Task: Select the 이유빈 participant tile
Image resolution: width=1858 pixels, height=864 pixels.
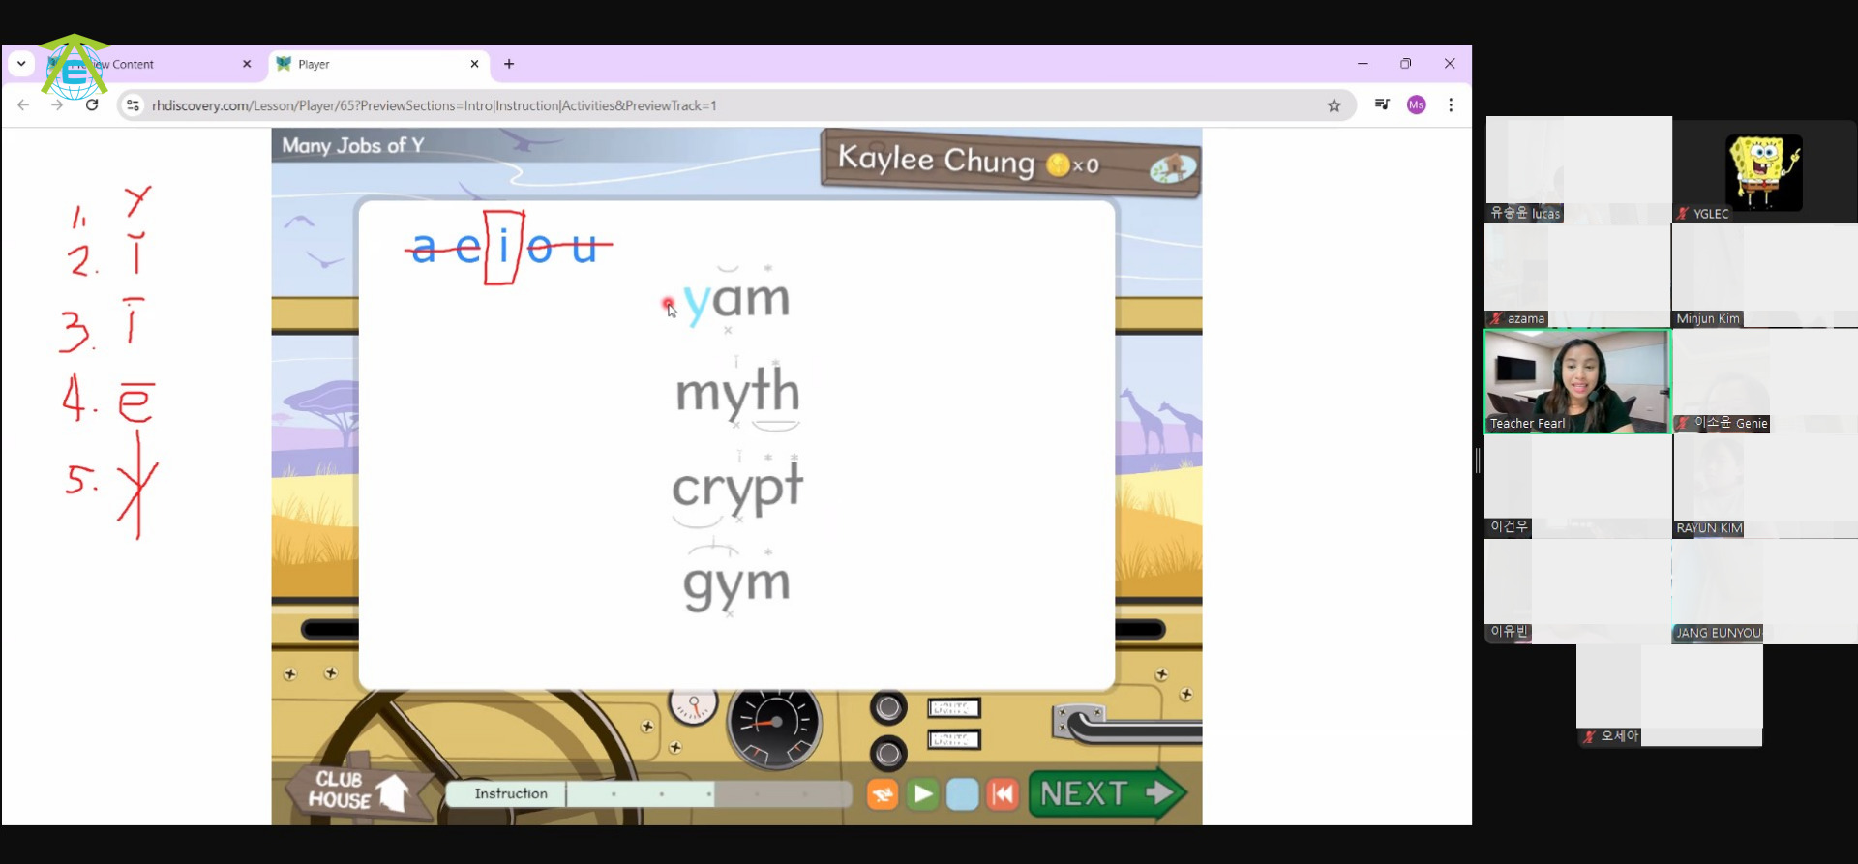Action: (1578, 591)
